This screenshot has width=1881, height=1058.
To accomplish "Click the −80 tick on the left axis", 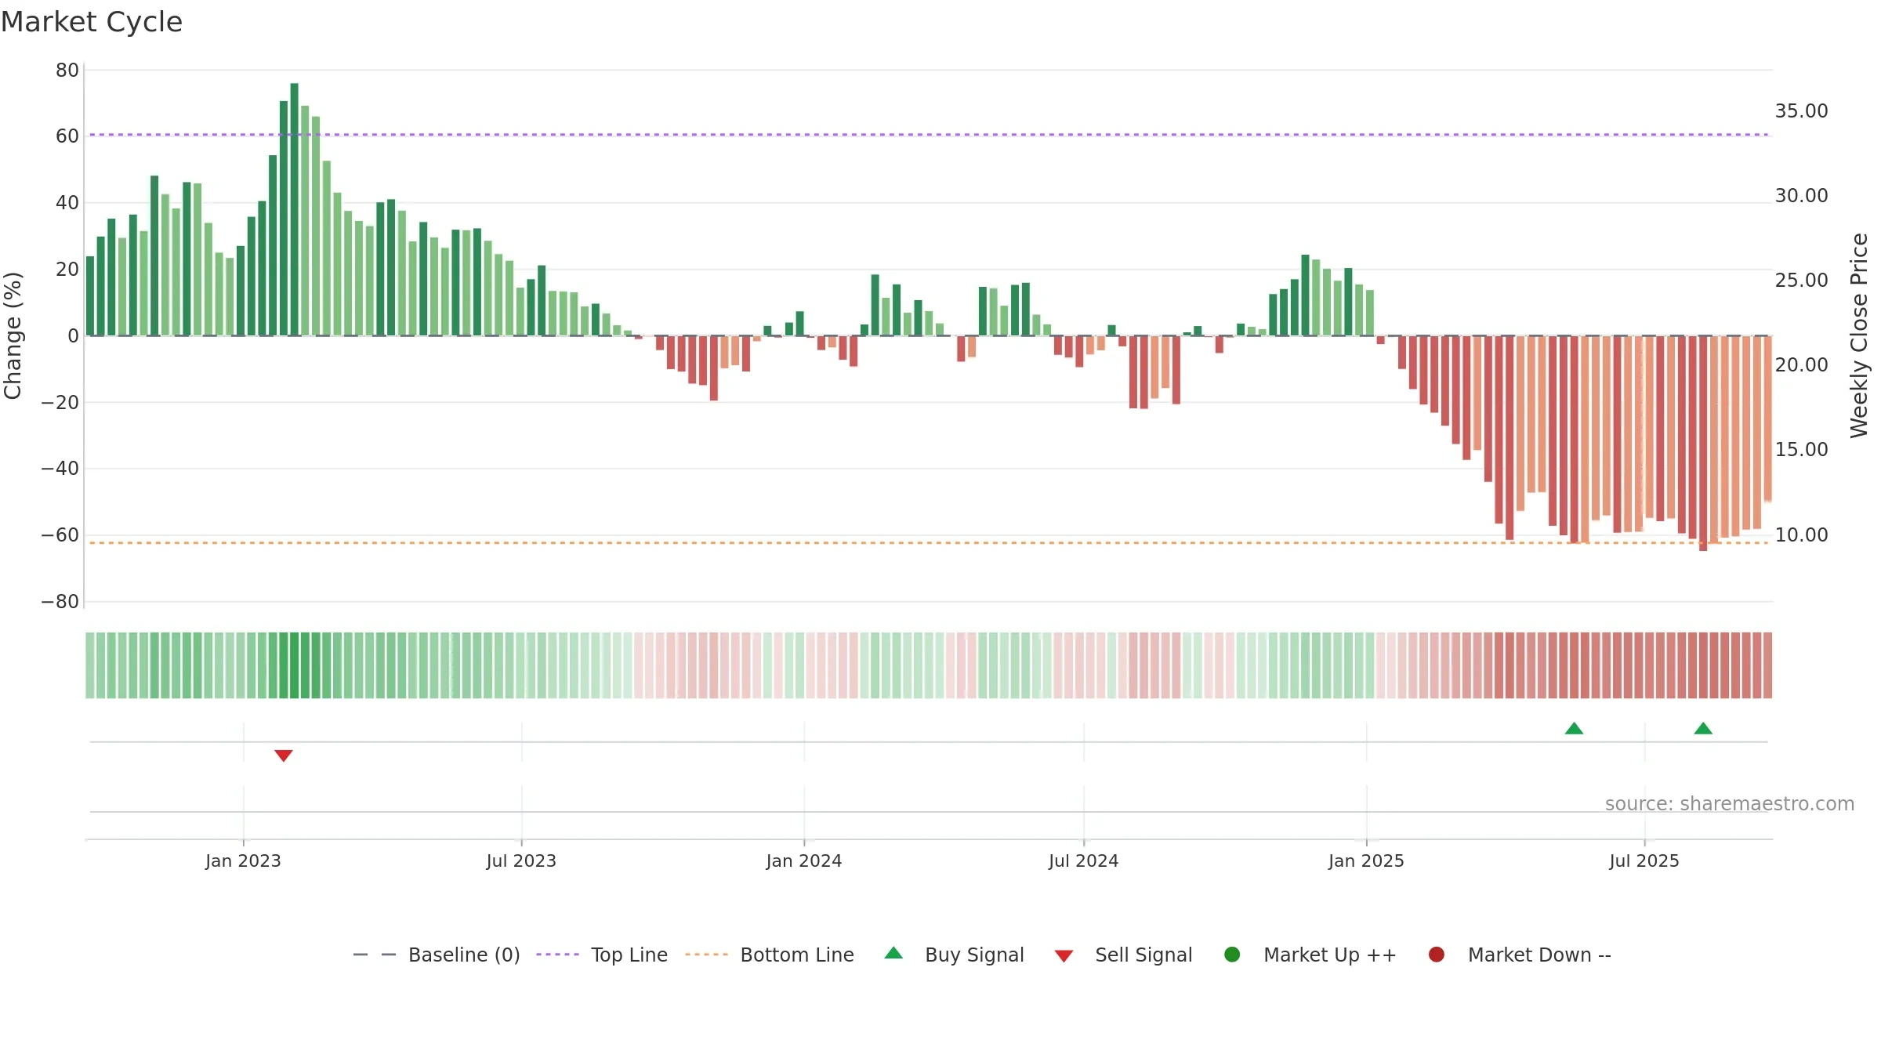I will (60, 602).
